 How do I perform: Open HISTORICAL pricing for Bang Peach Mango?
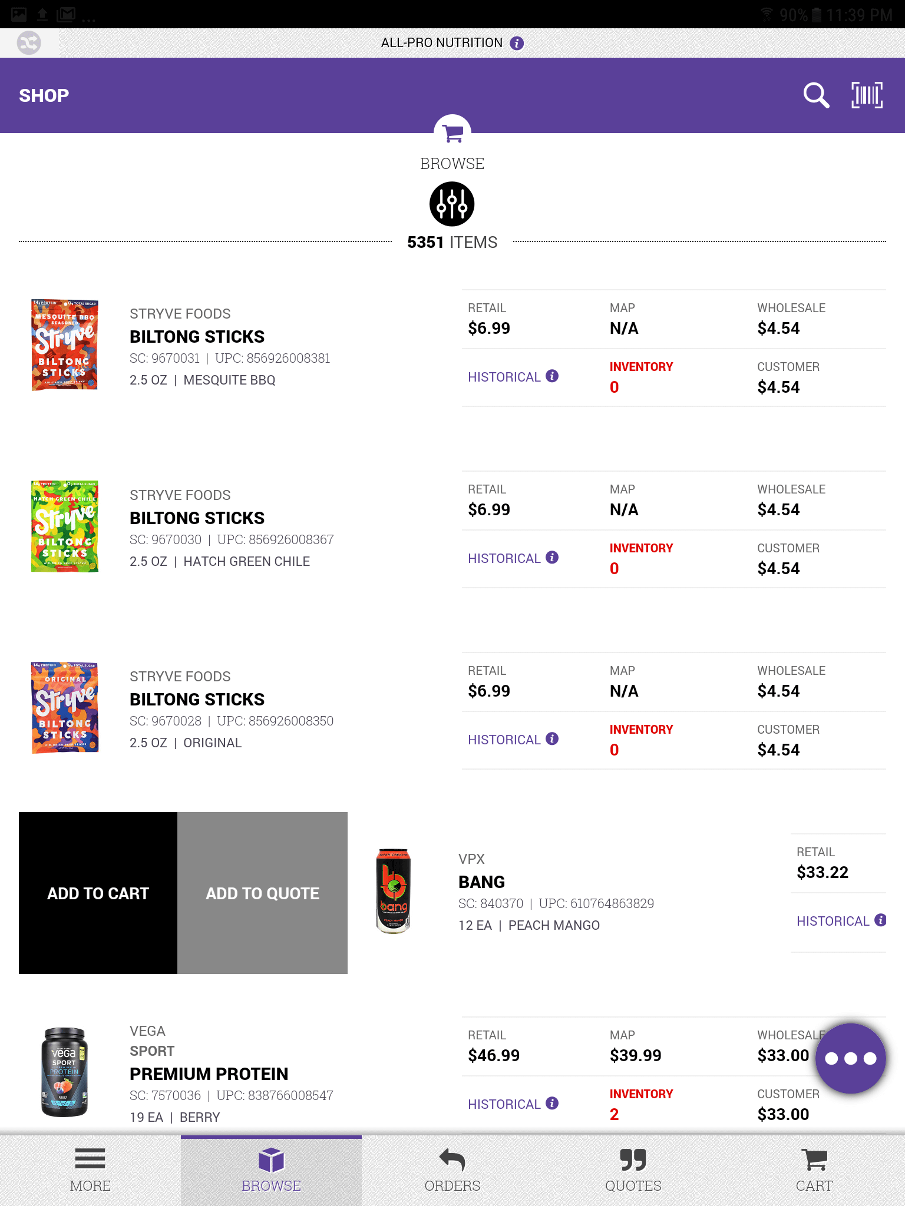pos(834,920)
